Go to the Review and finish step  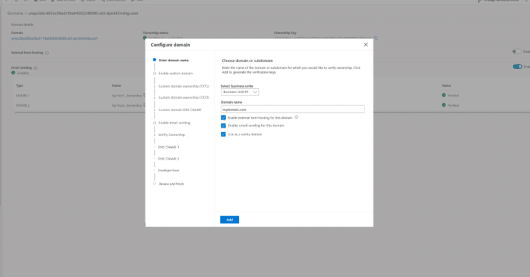tap(171, 184)
